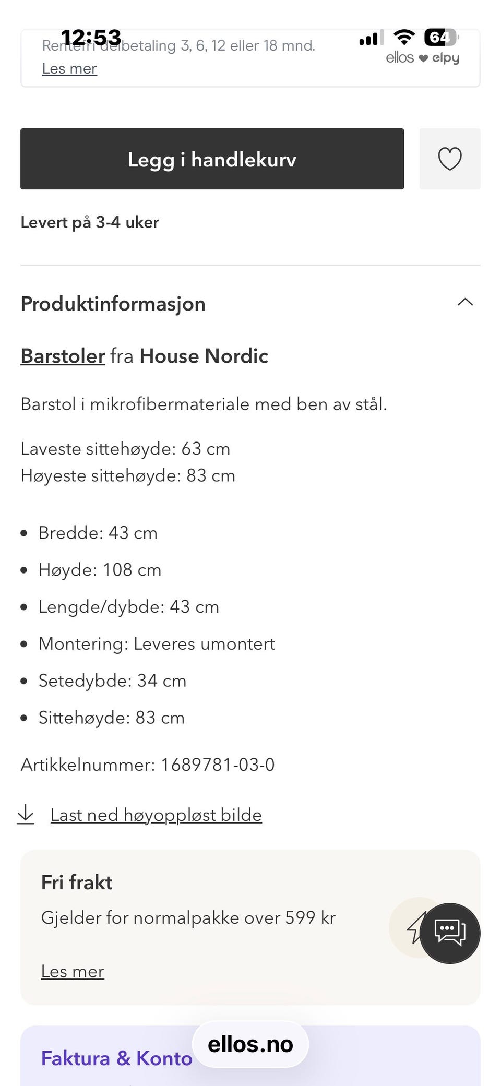Tap the Wi-Fi status icon
Screen dimensions: 501x1086
(404, 37)
